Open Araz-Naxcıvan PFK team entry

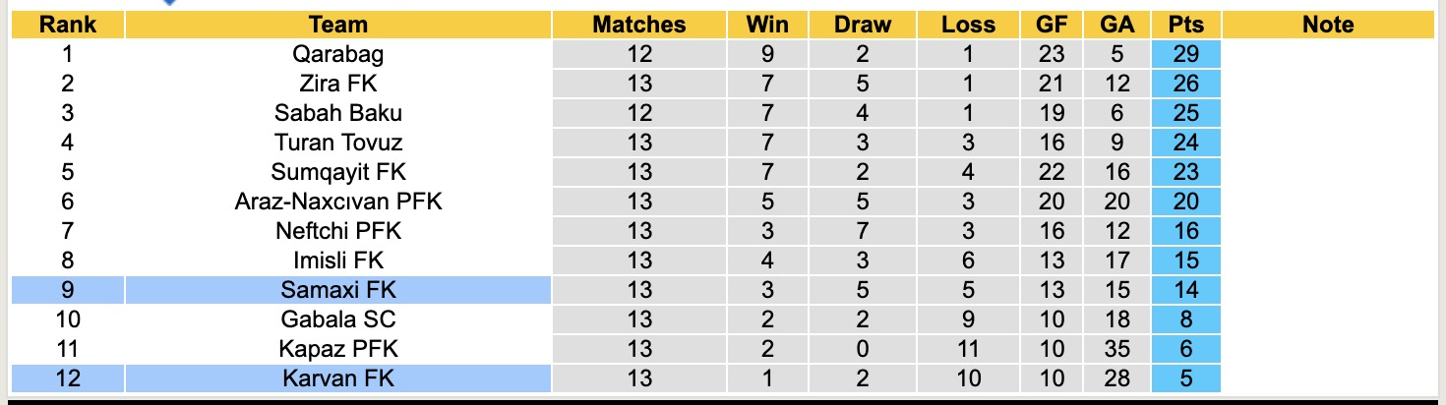coord(337,202)
